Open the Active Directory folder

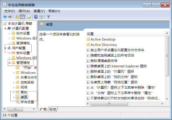tap(104, 45)
